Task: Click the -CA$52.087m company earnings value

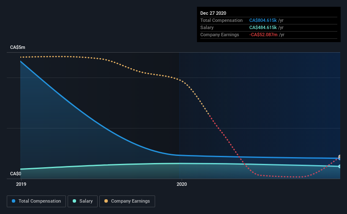Action: pyautogui.click(x=263, y=35)
